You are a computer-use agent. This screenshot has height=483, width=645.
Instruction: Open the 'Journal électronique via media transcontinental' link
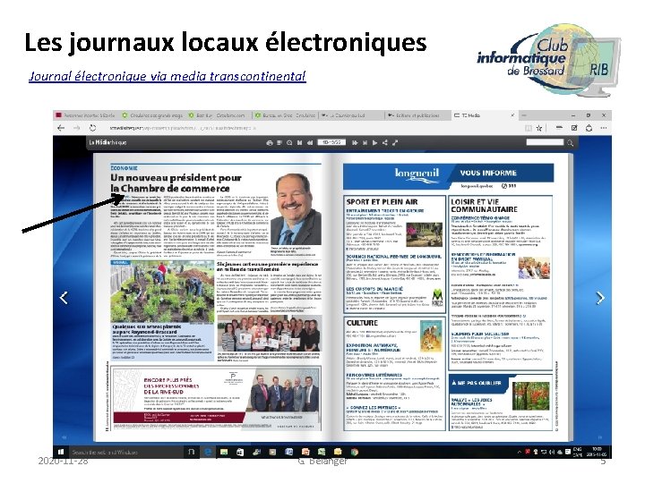click(167, 76)
